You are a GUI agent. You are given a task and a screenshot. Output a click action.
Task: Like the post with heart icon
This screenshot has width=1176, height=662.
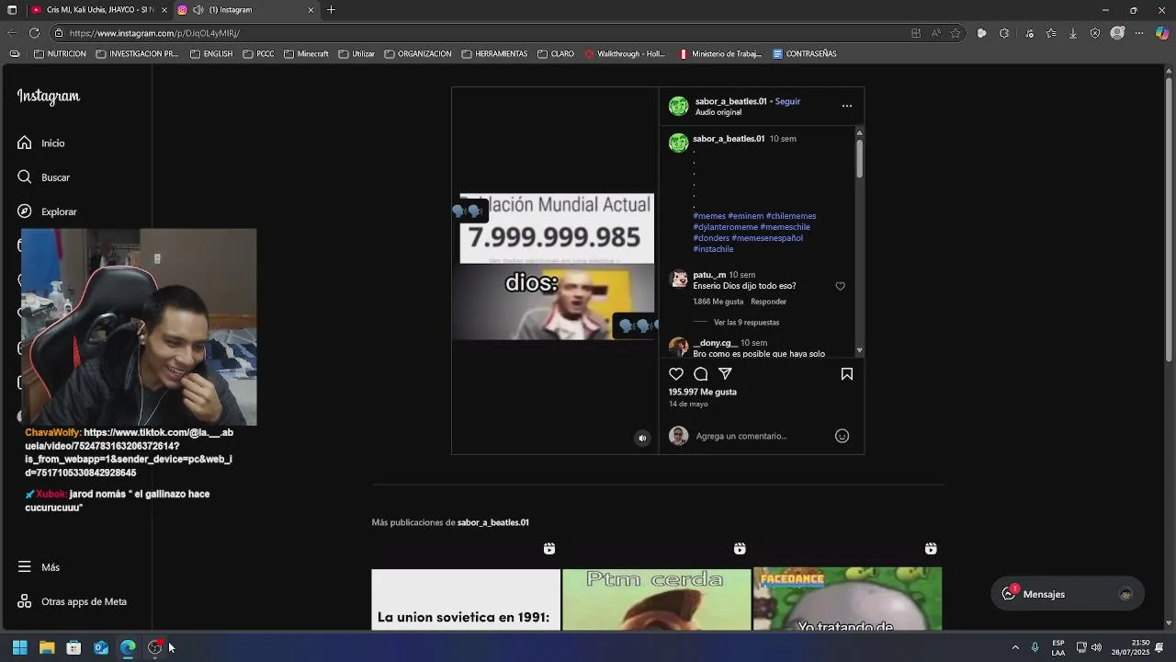[x=676, y=374]
